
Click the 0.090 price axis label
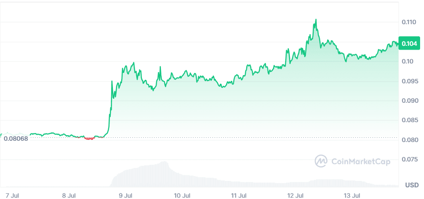pos(409,101)
